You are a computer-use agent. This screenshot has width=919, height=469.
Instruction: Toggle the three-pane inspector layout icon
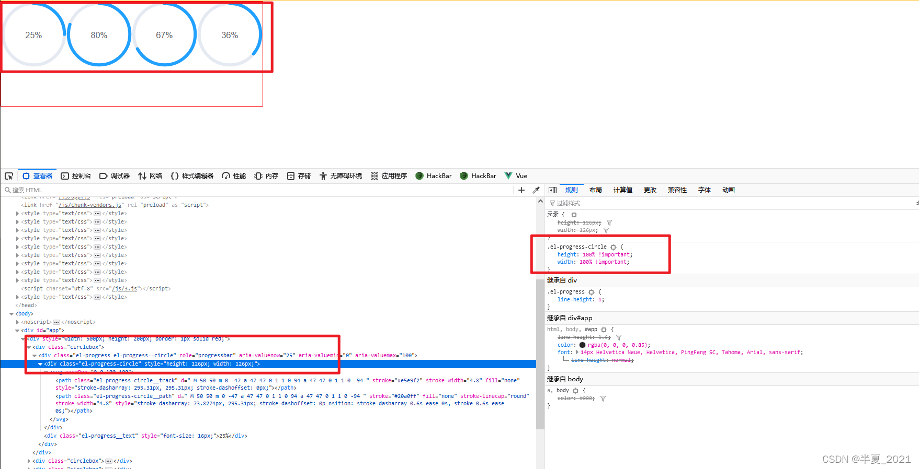552,190
